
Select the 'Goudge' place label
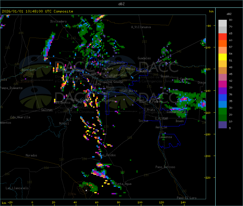pos(118,82)
